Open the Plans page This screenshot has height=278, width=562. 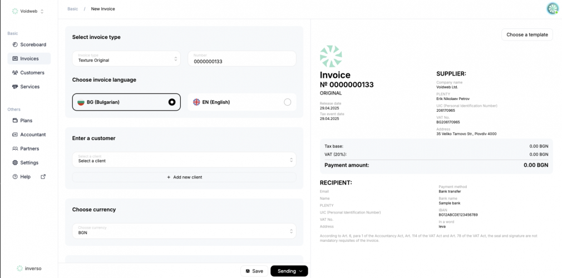29,121
